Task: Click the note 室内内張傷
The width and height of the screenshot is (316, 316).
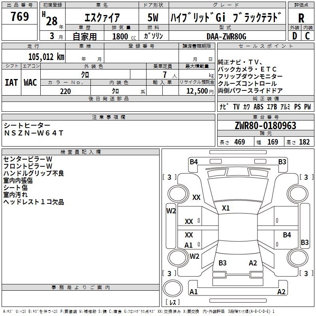Action: click(18, 181)
